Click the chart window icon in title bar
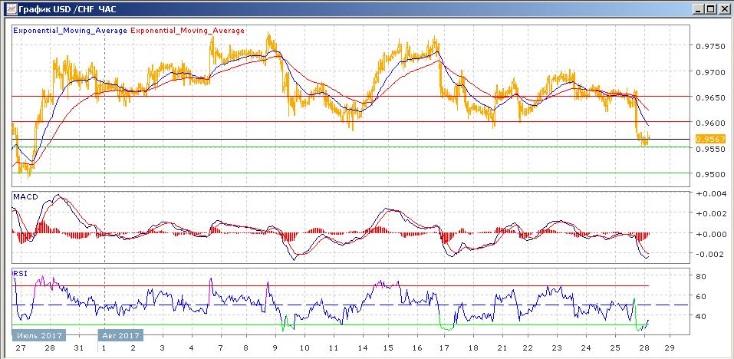The image size is (734, 359). coord(8,8)
